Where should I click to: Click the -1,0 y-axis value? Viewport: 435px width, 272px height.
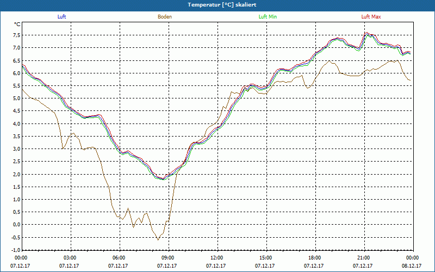(x=16, y=250)
